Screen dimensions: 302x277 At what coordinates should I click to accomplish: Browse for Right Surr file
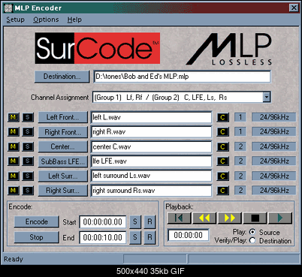(62, 191)
